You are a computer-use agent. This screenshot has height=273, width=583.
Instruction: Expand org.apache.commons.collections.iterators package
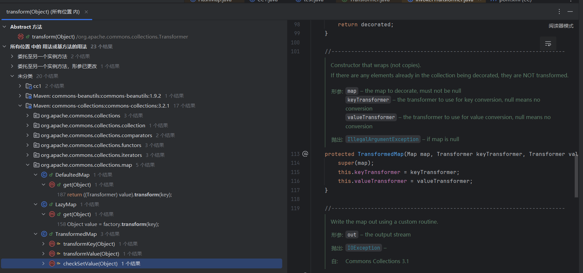(x=28, y=155)
